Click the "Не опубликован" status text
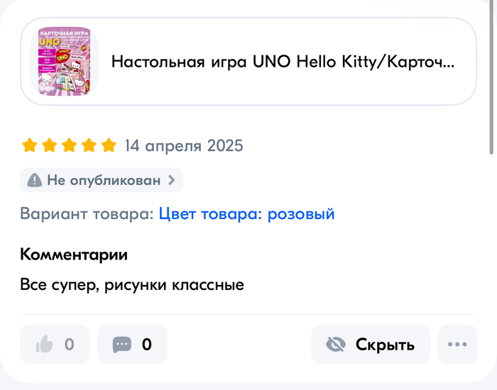This screenshot has width=497, height=390. click(104, 180)
